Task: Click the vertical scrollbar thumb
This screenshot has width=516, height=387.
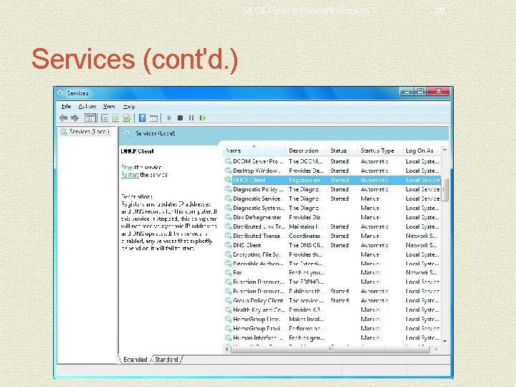Action: 444,189
